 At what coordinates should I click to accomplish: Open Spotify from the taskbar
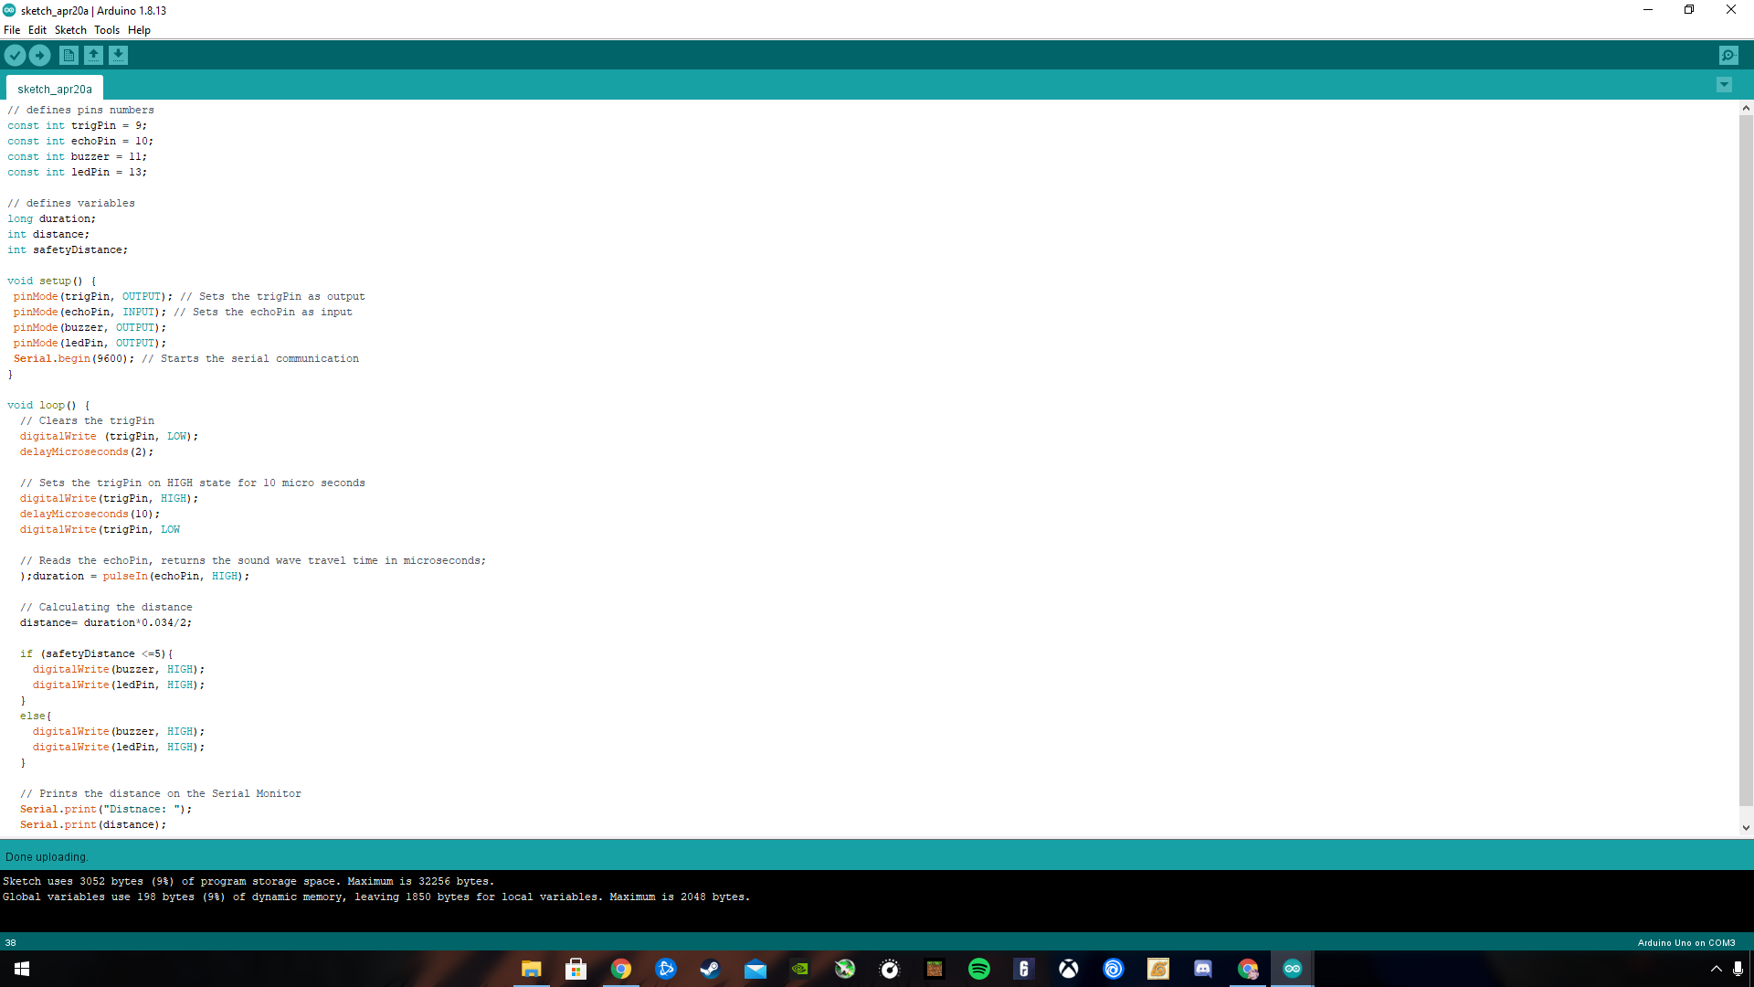point(979,969)
